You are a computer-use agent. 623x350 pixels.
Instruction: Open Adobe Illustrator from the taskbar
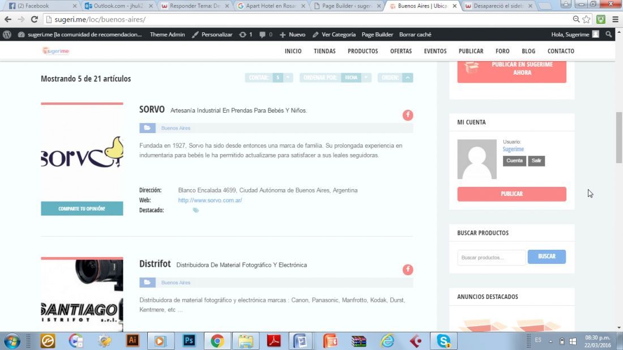click(x=133, y=341)
